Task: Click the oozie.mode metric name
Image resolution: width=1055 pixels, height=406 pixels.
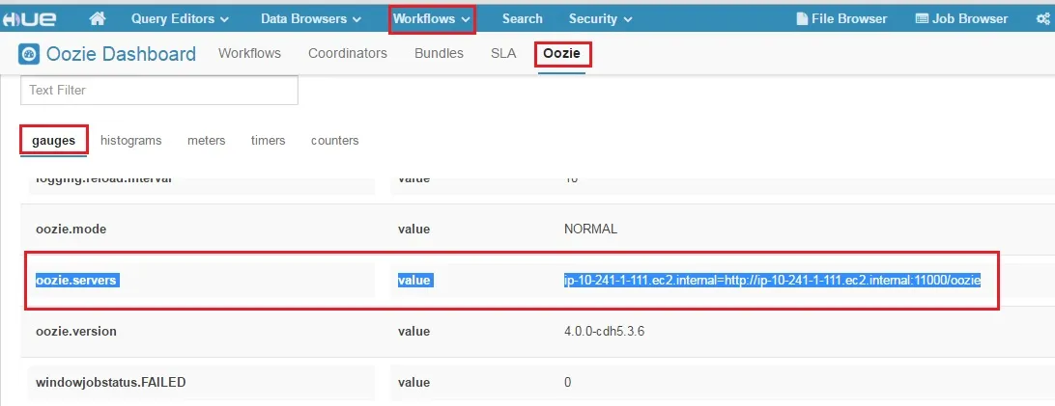Action: 71,229
